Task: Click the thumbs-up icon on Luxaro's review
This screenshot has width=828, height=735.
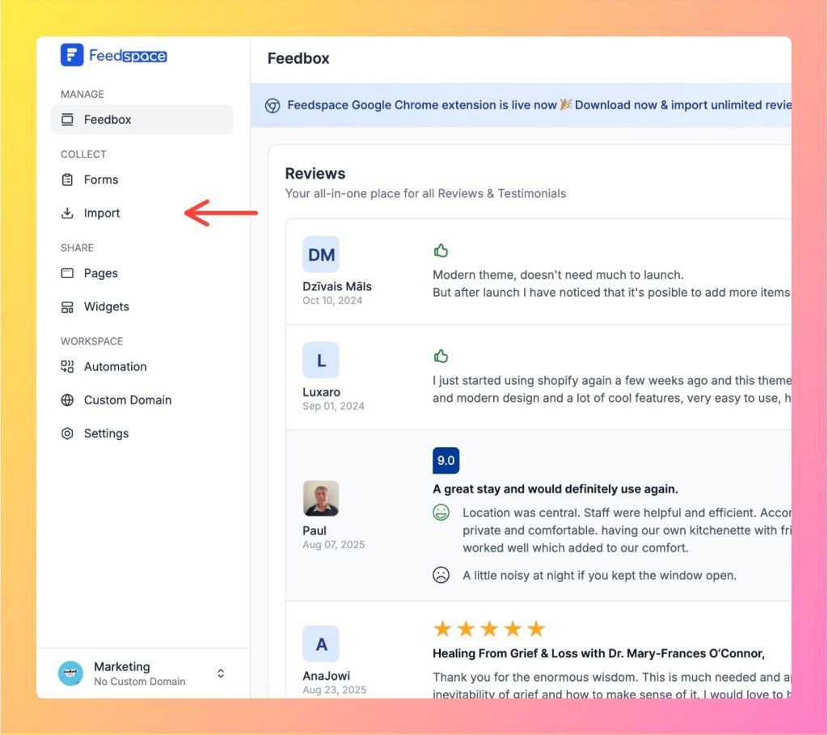Action: coord(441,356)
